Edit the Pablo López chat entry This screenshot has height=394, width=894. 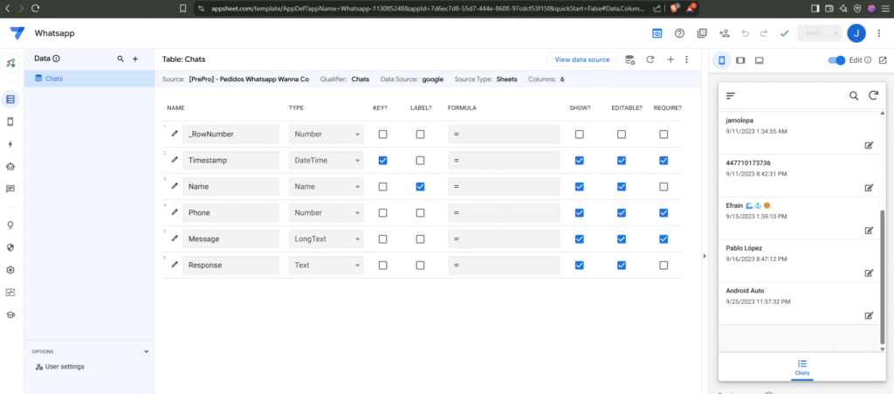pos(869,273)
